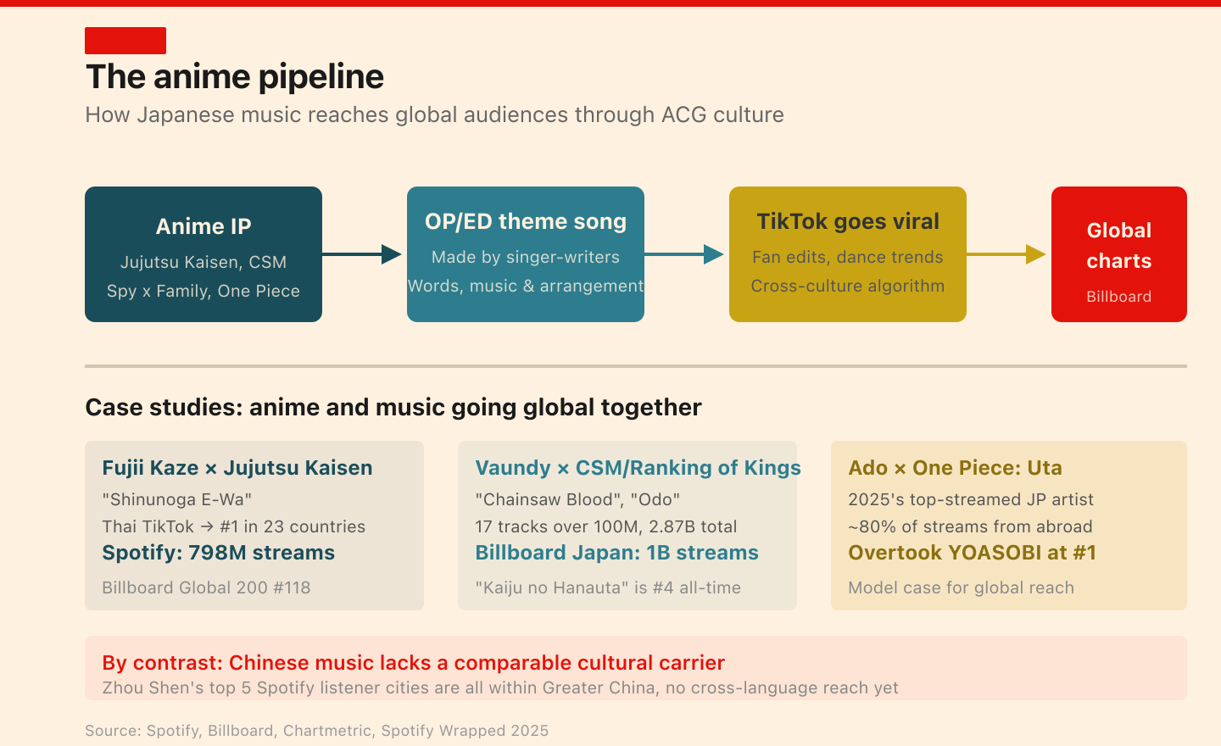This screenshot has height=746, width=1221.
Task: Select the OP/ED theme song box
Action: 526,254
